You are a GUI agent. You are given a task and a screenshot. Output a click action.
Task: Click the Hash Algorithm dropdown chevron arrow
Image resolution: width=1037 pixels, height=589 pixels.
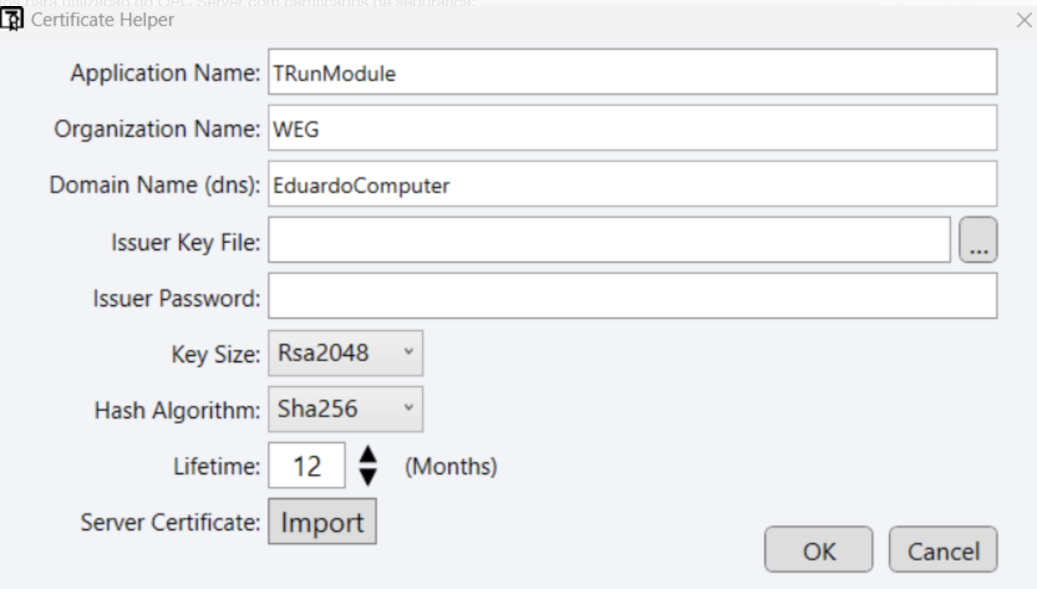coord(408,408)
